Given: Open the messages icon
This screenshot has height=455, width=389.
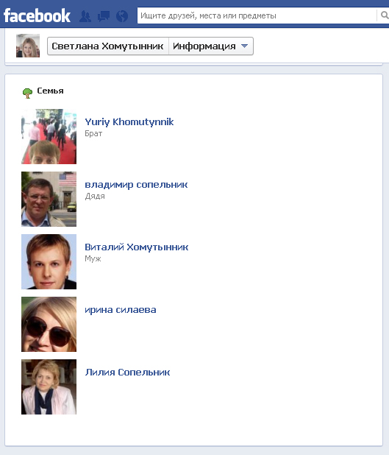Looking at the screenshot, I should [104, 16].
